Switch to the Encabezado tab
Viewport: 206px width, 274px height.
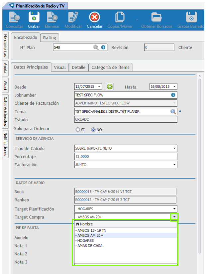point(26,37)
